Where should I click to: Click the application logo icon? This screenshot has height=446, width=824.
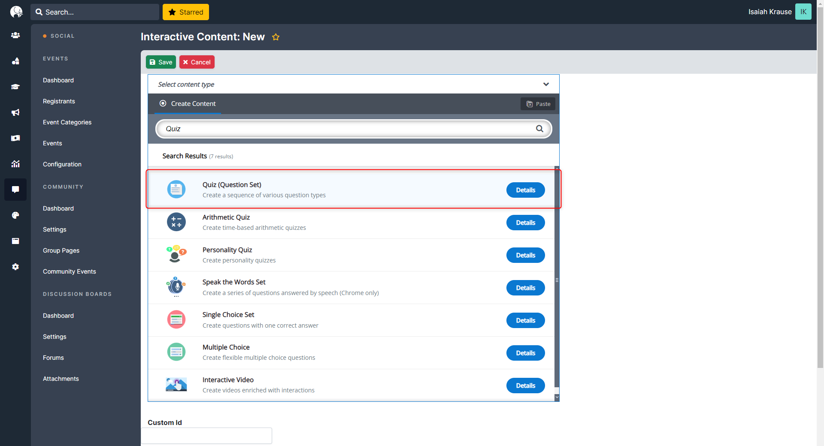click(16, 12)
